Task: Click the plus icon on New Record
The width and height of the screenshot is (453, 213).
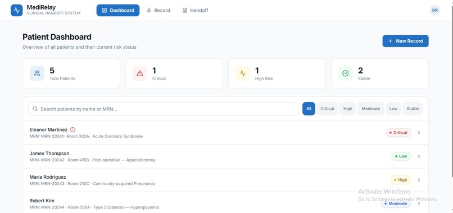Action: 390,41
